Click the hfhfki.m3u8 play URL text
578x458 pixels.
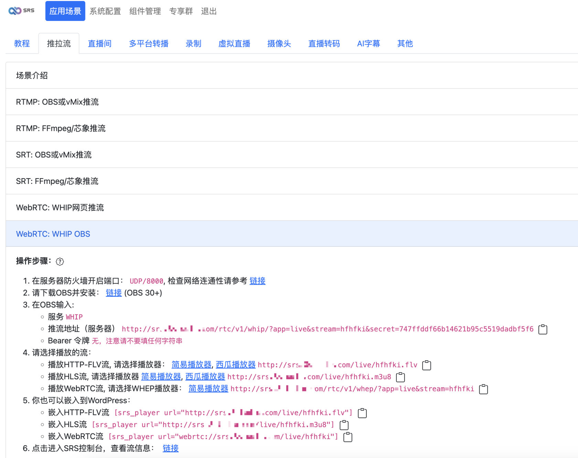click(x=309, y=377)
